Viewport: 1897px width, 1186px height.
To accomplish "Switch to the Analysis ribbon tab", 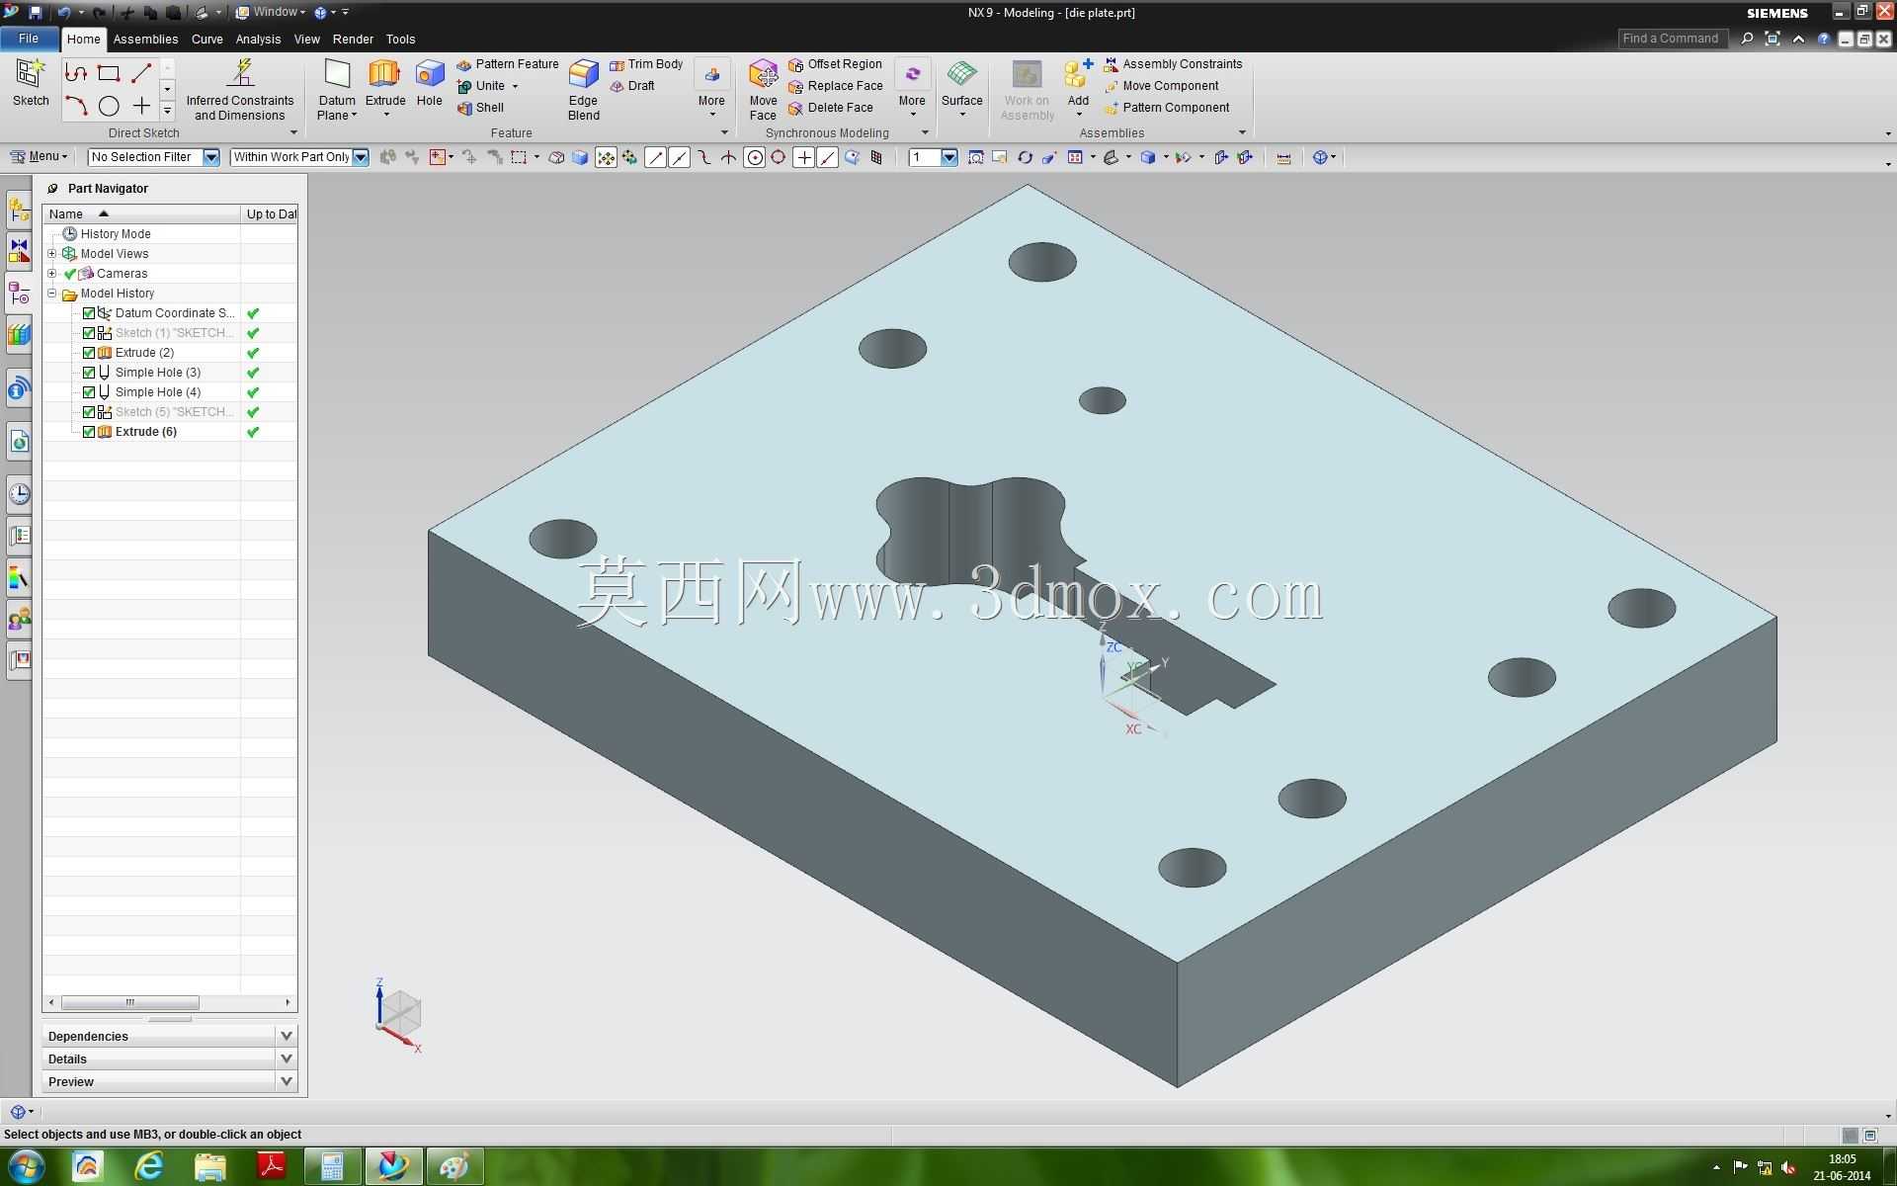I will pyautogui.click(x=258, y=40).
